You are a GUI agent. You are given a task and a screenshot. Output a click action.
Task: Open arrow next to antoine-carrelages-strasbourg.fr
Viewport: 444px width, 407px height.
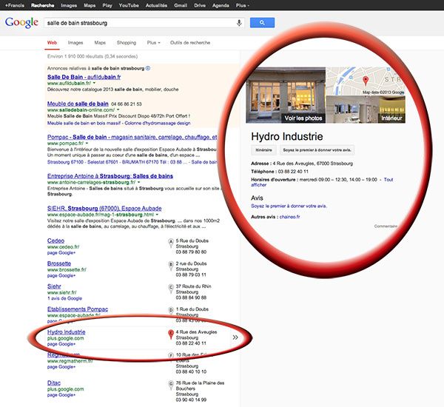pos(139,182)
